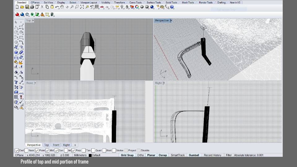The height and width of the screenshot is (167, 297).
Task: Open the Front viewport tab at bottom
Action: tap(56, 145)
